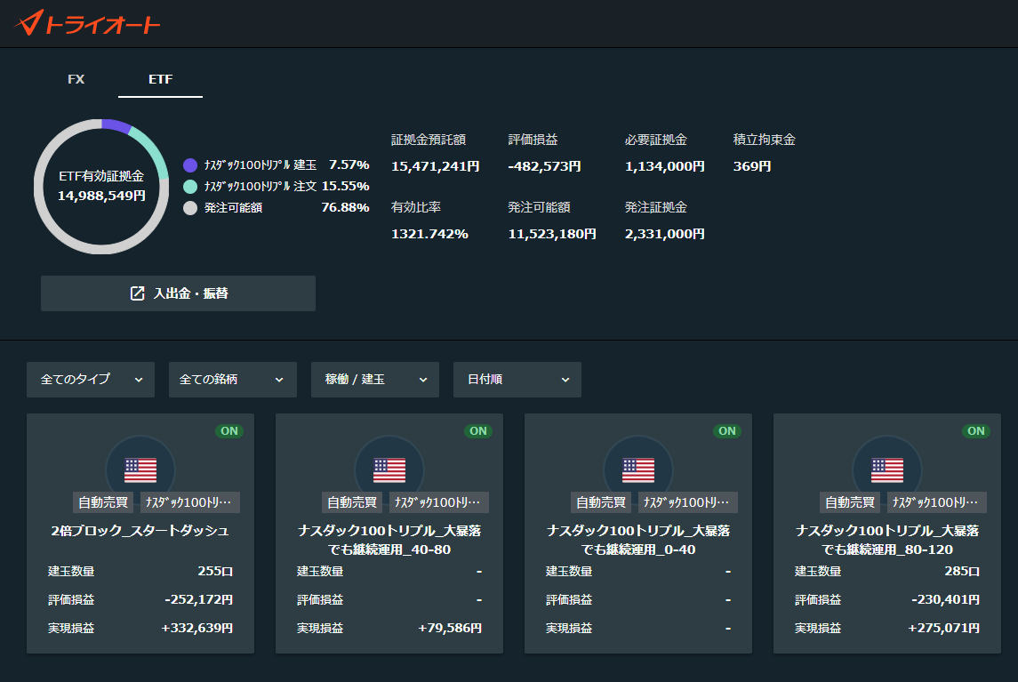Open the 全ての銘柄 filter dropdown
1018x682 pixels.
(x=232, y=380)
